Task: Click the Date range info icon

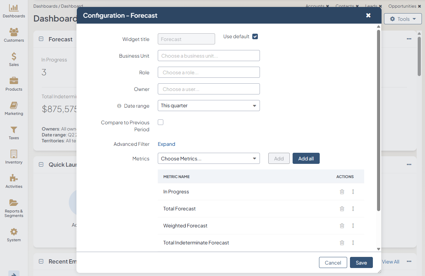Action: click(x=119, y=106)
